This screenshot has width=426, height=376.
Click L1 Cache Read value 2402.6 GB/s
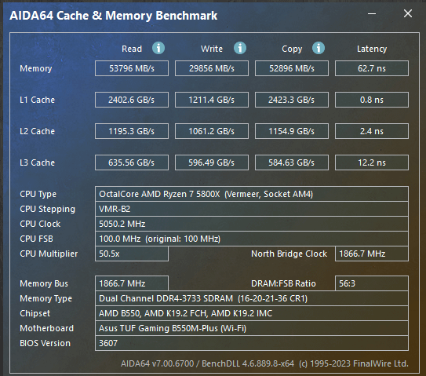click(x=132, y=100)
